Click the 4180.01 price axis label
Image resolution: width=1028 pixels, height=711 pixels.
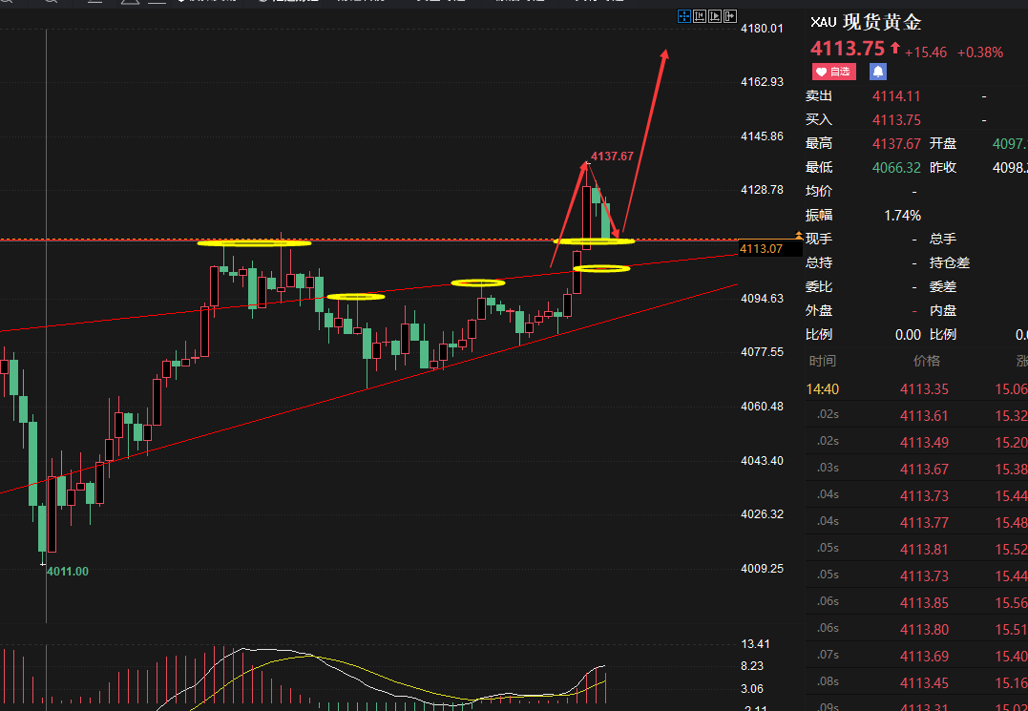tap(762, 29)
